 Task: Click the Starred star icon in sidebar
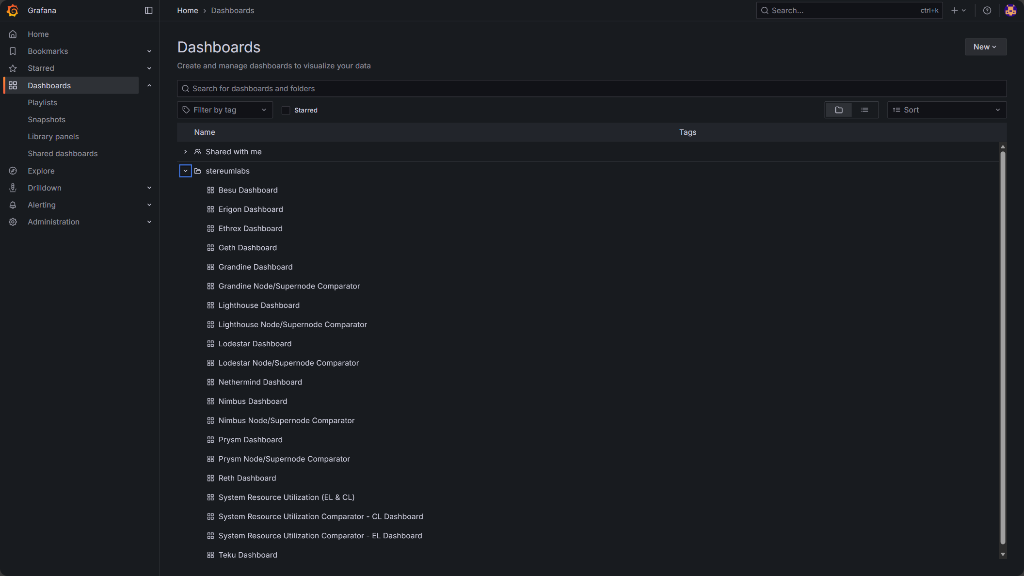tap(13, 68)
